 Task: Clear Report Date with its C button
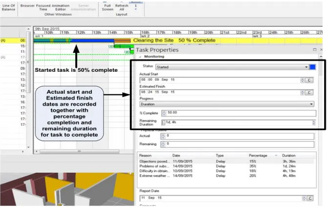(x=310, y=198)
